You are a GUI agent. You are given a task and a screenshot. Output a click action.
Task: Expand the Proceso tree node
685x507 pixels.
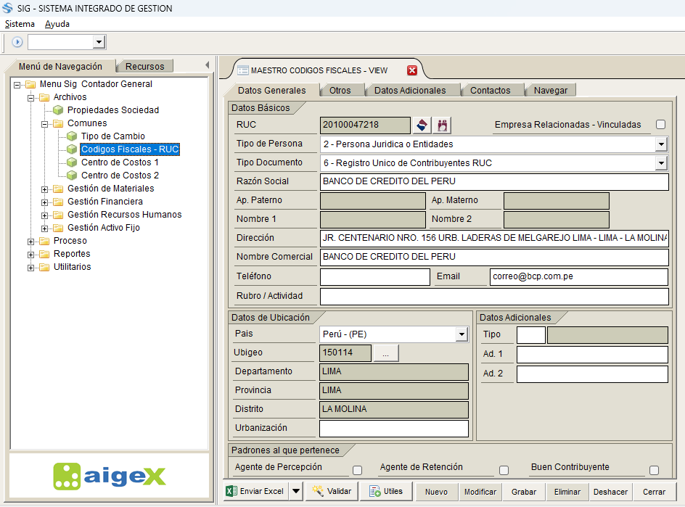[x=30, y=242]
